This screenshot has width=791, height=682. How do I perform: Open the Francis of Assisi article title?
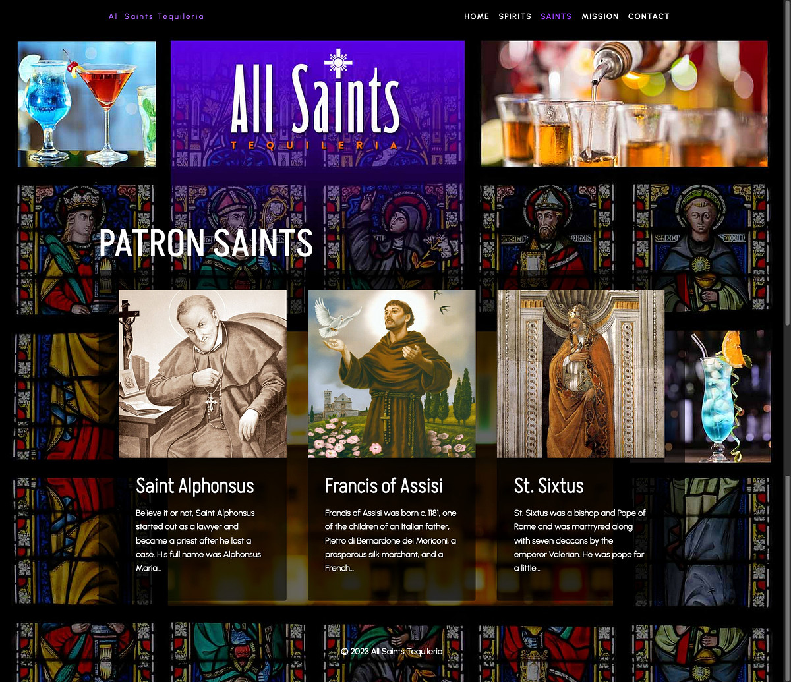pos(384,486)
